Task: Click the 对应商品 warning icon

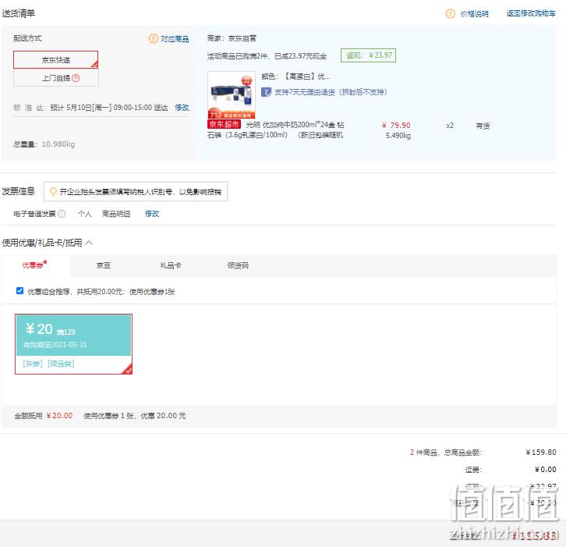Action: tap(154, 38)
